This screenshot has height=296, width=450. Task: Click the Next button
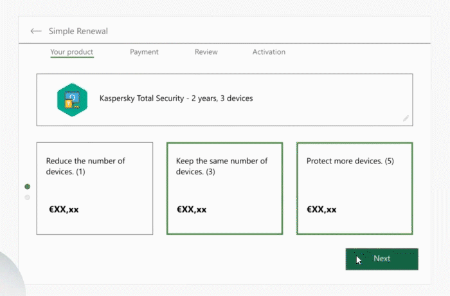click(x=382, y=259)
